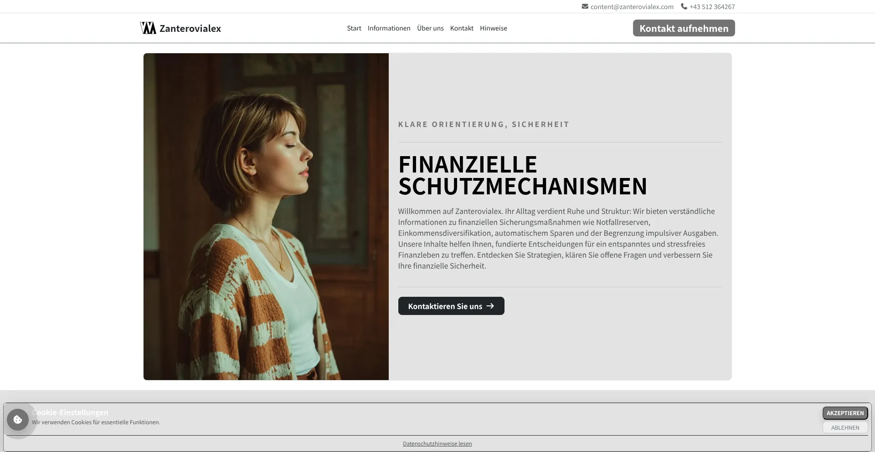Click the Cookie-Einstellungen heading
The width and height of the screenshot is (875, 452).
(x=70, y=412)
